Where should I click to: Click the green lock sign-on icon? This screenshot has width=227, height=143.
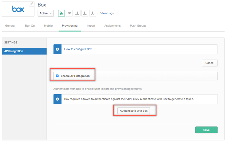(x=61, y=13)
